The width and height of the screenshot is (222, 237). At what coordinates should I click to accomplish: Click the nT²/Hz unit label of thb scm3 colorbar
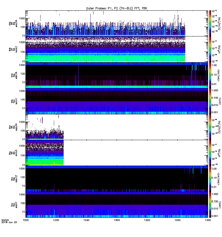(219, 49)
